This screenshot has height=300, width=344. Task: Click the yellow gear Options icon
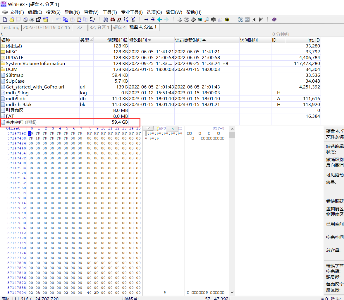click(227, 20)
